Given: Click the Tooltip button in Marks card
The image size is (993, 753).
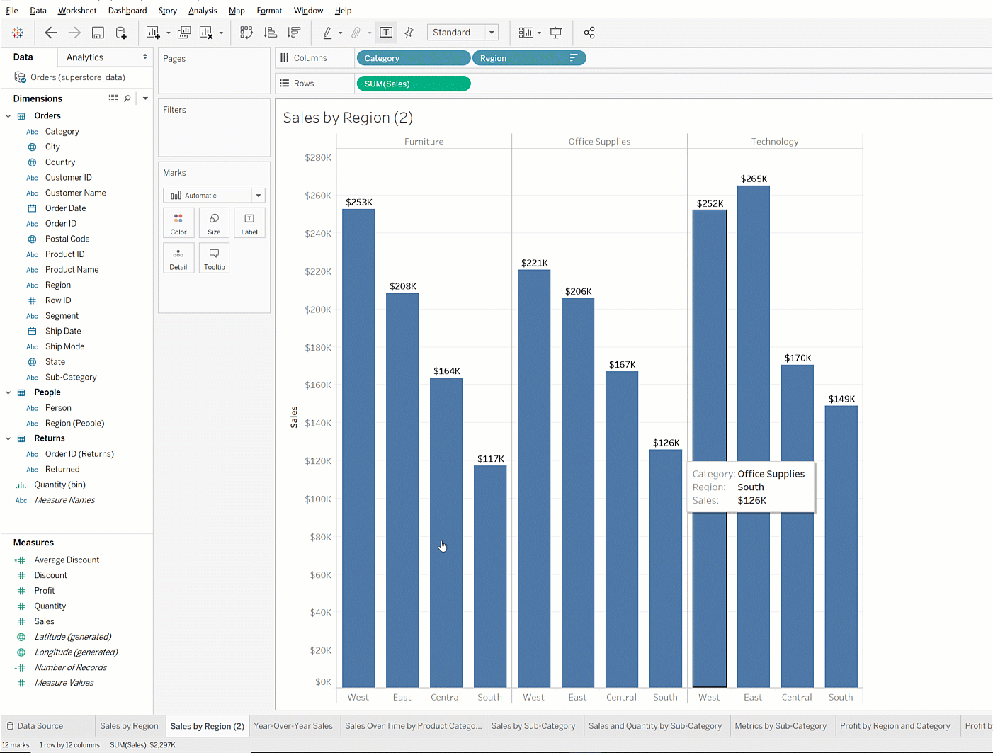Looking at the screenshot, I should pos(214,259).
